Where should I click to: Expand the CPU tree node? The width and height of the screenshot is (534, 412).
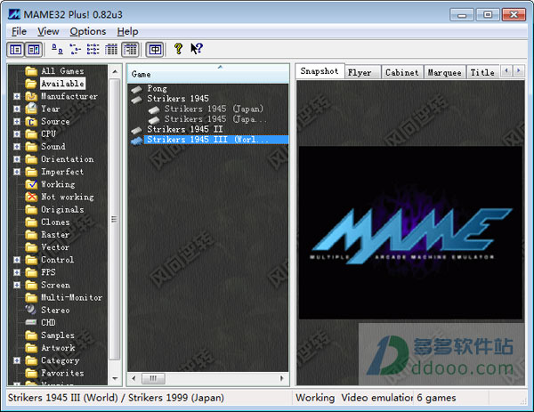pos(17,134)
